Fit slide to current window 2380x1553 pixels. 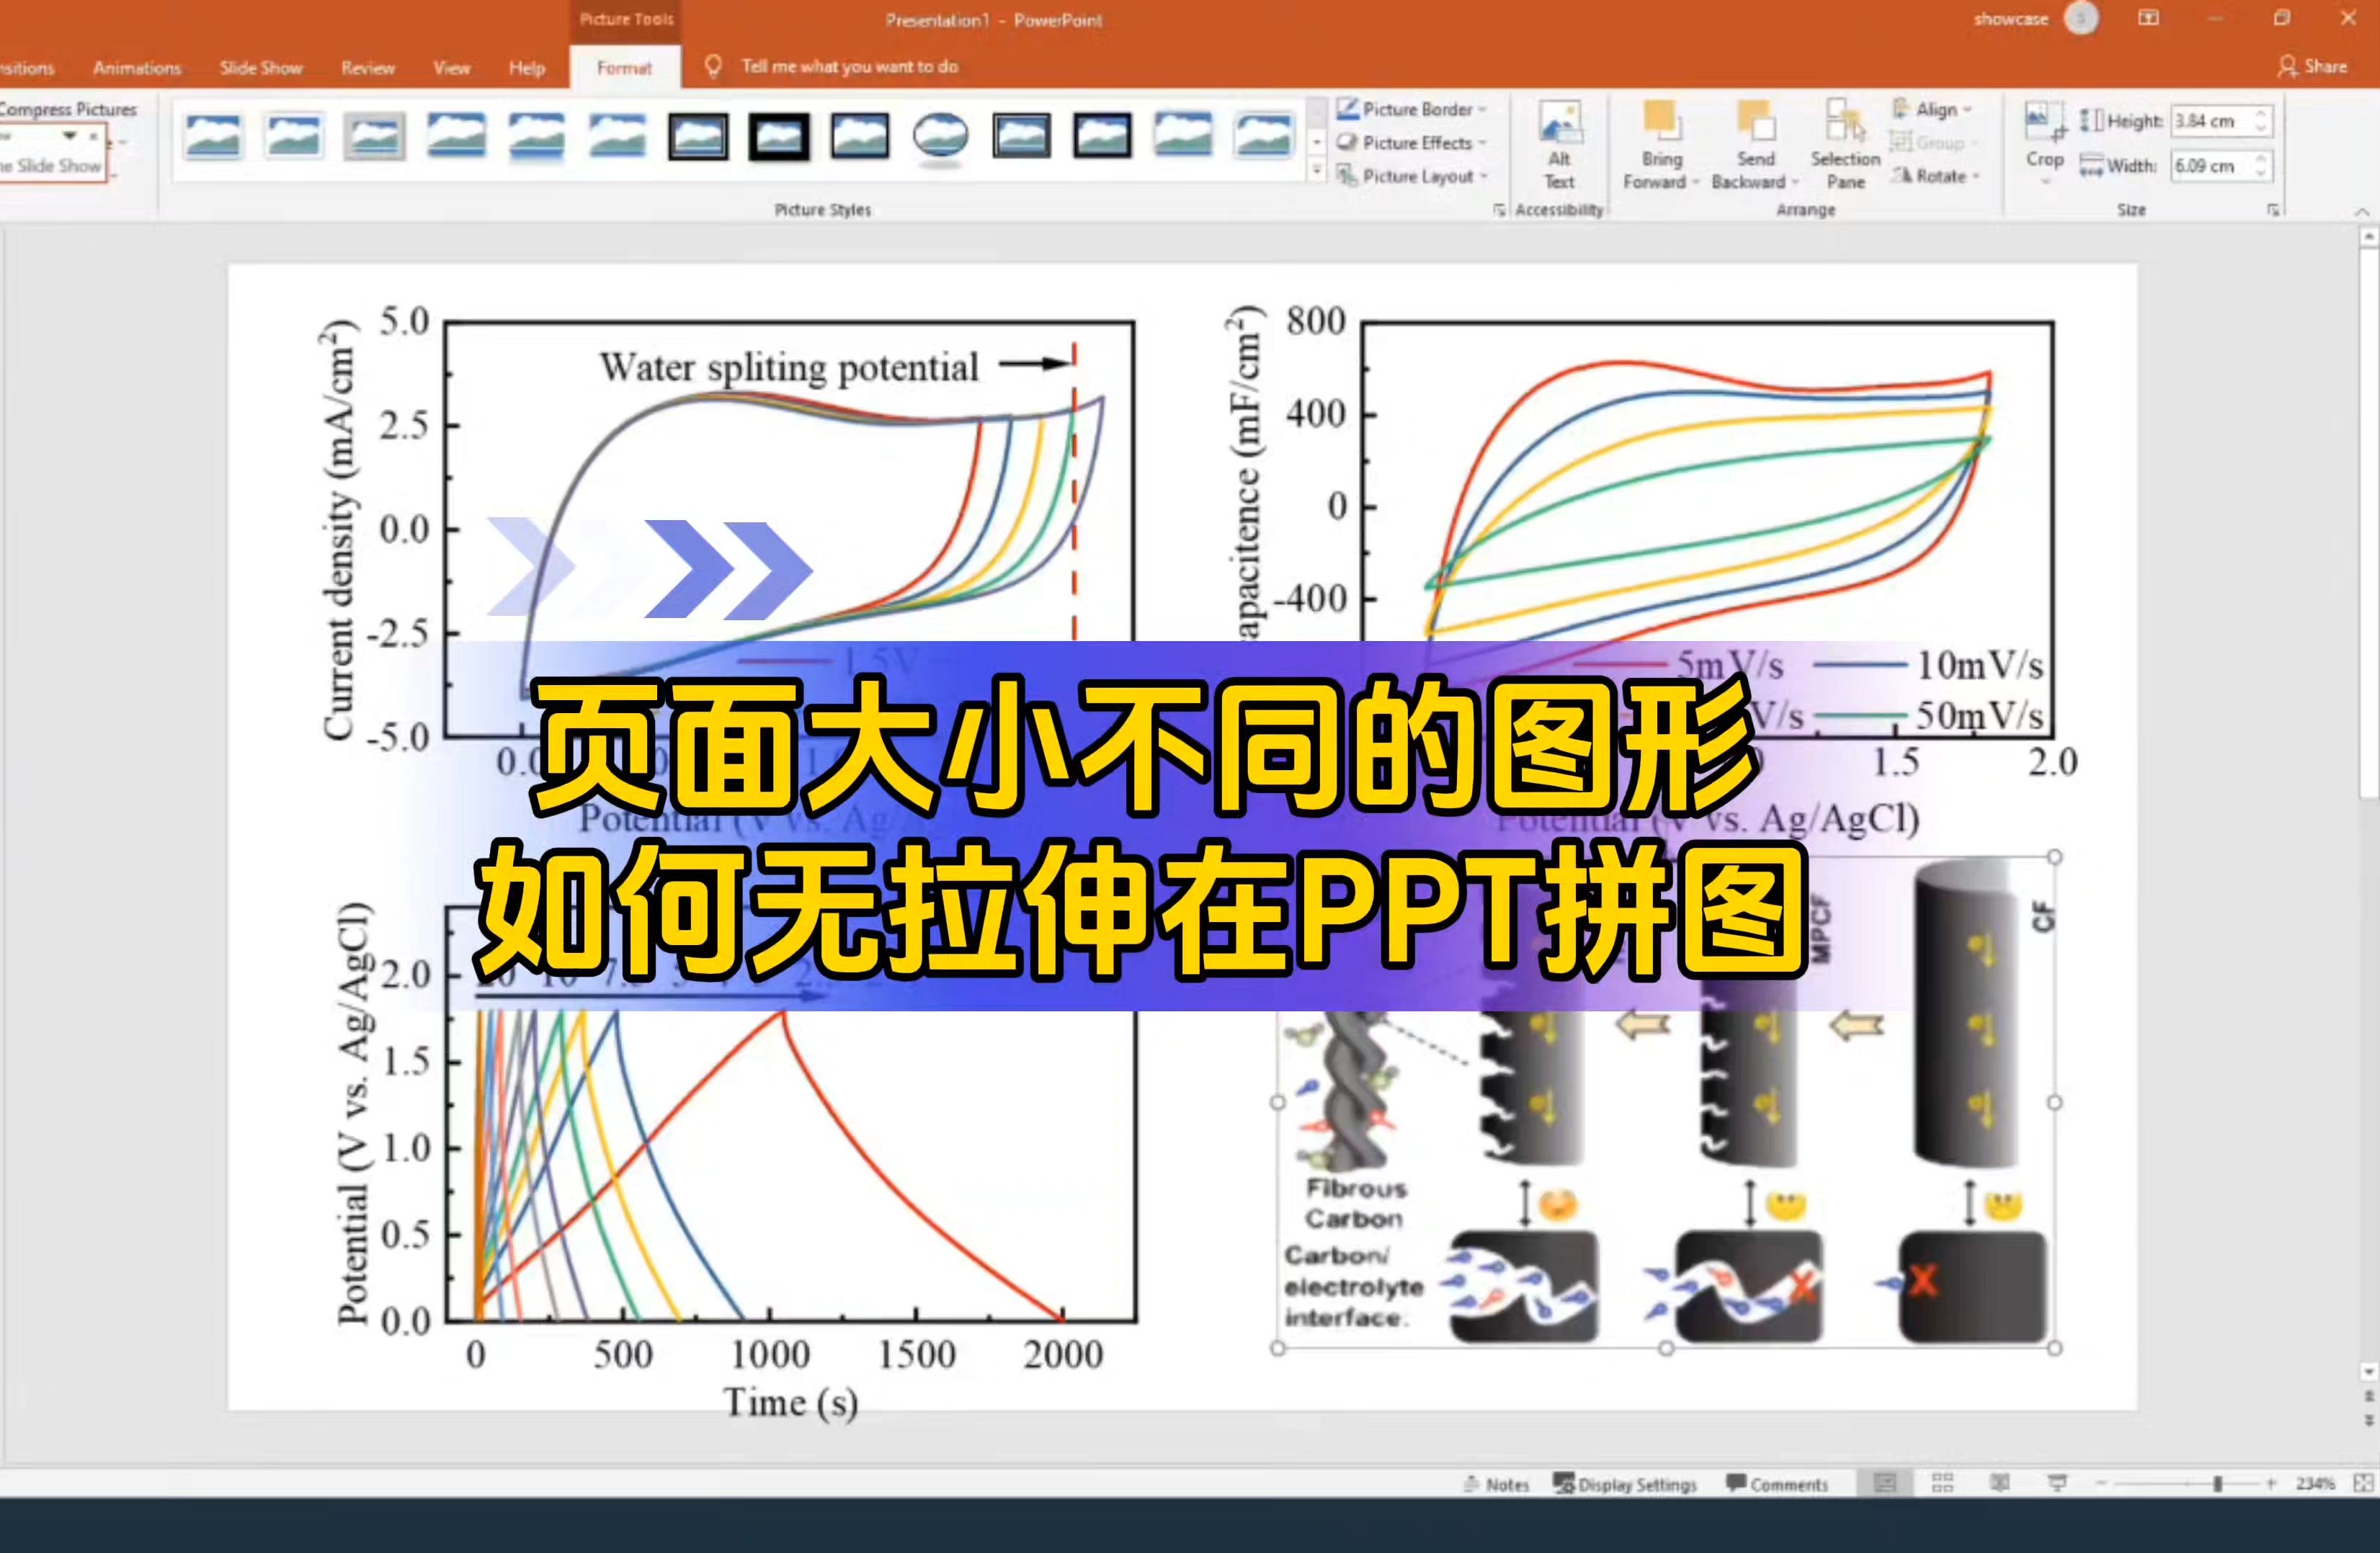click(x=2364, y=1483)
